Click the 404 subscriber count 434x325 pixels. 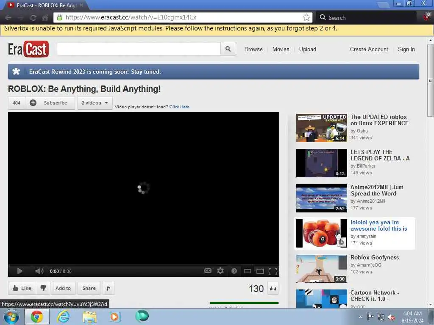(x=17, y=103)
